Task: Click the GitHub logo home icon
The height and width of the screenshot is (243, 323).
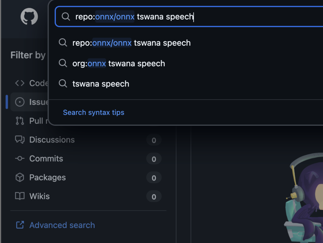Action: 29,17
